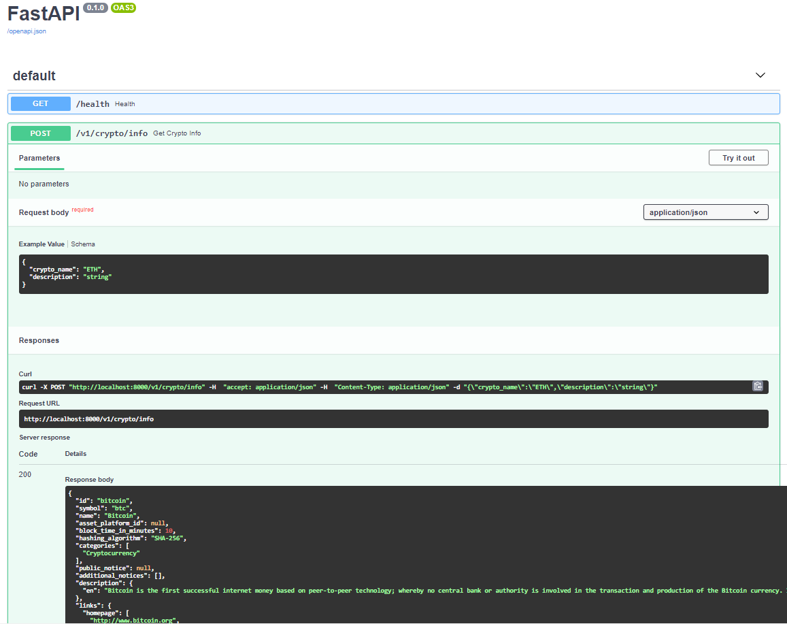Screen dimensions: 787x624
Task: Click the default tag heading
Action: click(x=34, y=76)
